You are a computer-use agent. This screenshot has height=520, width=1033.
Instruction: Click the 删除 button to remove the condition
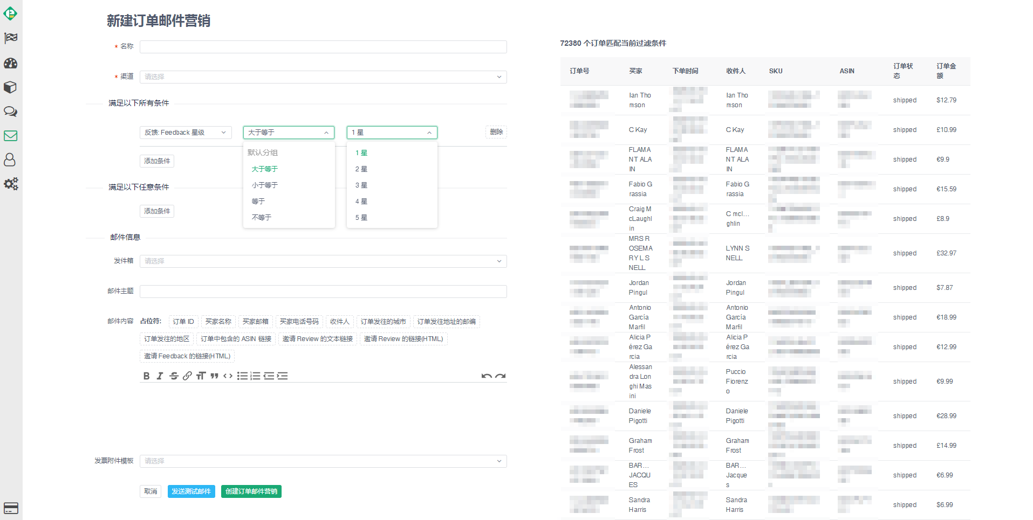coord(496,132)
